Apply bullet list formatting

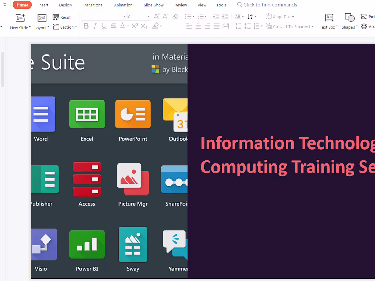point(188,16)
